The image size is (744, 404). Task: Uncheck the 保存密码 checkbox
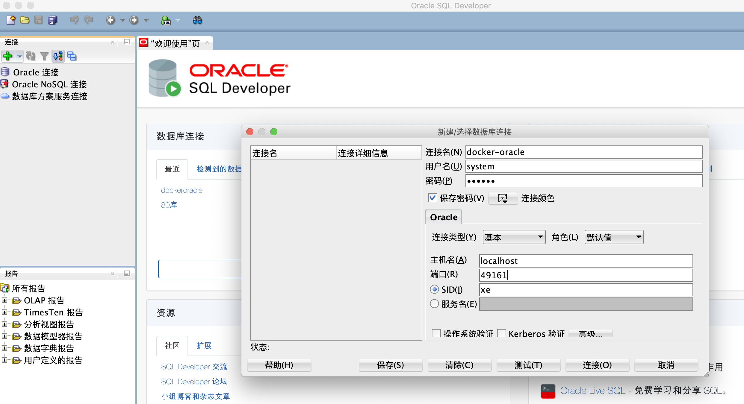(x=433, y=198)
